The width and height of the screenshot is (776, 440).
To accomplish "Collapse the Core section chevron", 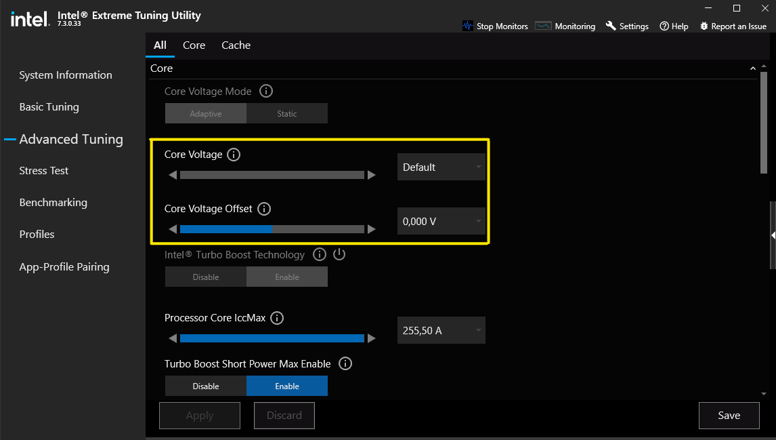I will [753, 68].
